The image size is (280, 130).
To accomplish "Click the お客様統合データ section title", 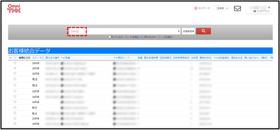I will pyautogui.click(x=29, y=51).
